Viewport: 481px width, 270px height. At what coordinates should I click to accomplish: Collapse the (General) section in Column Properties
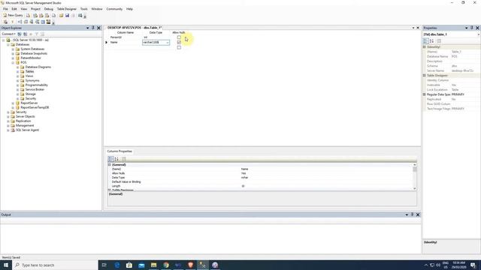pyautogui.click(x=109, y=165)
